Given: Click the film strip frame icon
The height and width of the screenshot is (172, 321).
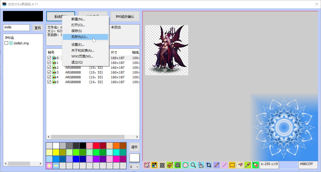Looking at the screenshot, I should coord(162,165).
